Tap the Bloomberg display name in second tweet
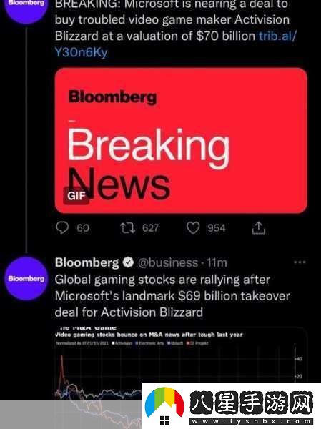 (x=87, y=262)
